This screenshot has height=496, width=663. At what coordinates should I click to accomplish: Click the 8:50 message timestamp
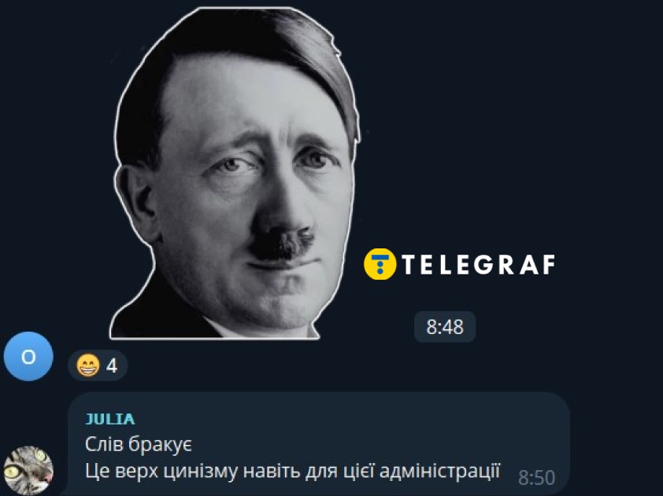click(536, 478)
